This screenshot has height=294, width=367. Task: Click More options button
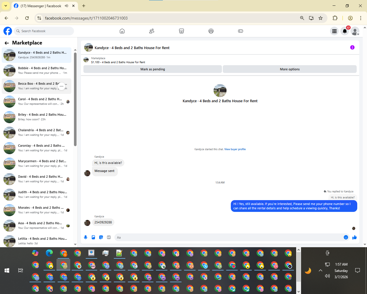click(290, 69)
